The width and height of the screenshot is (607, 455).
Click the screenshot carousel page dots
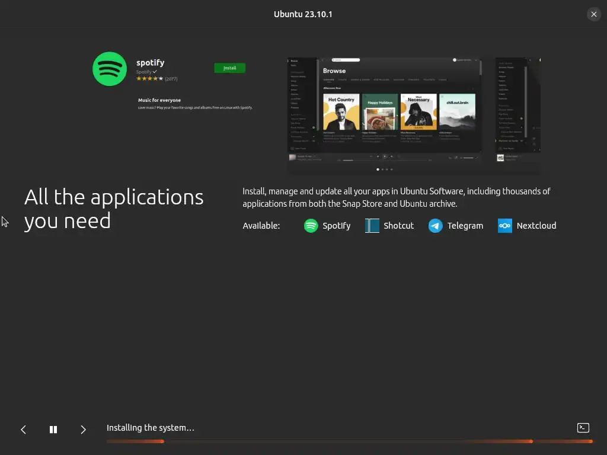384,169
